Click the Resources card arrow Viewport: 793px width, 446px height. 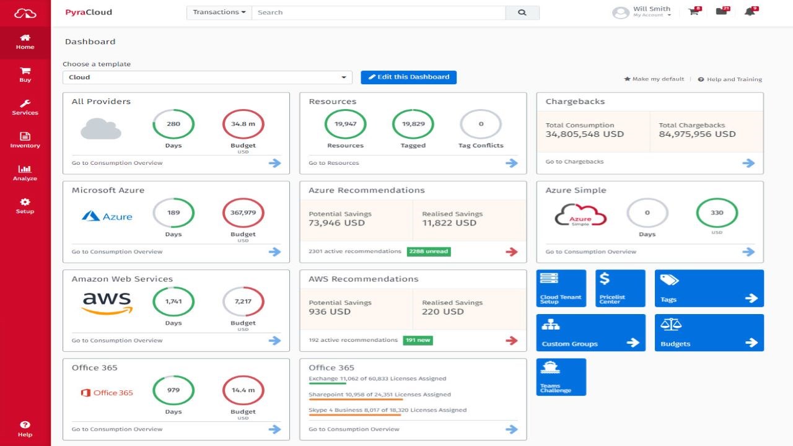tap(511, 163)
